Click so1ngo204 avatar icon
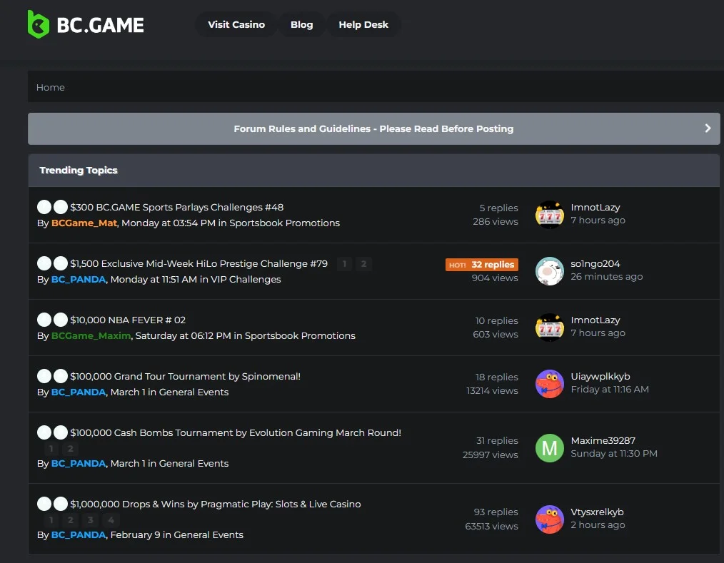The height and width of the screenshot is (563, 724). click(x=550, y=271)
